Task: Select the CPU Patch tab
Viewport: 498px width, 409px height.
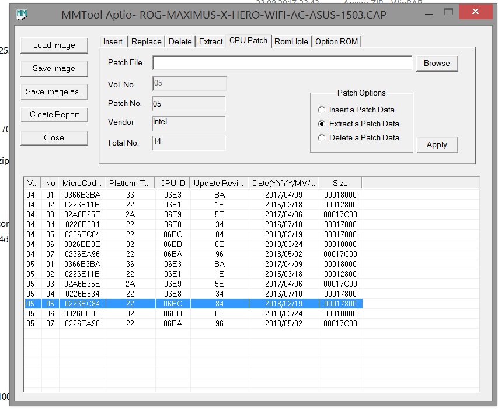Action: pos(248,41)
